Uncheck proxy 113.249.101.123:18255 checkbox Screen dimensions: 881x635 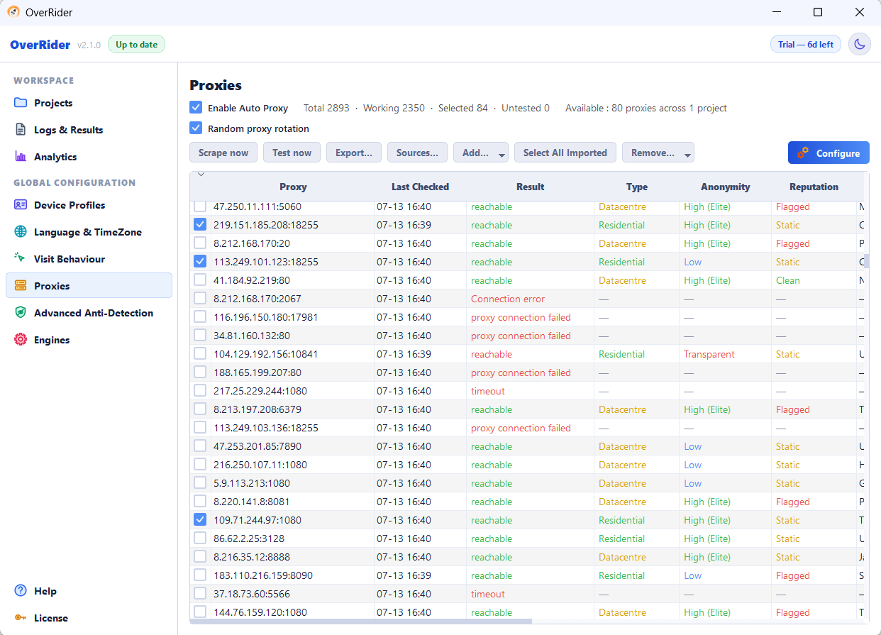200,261
